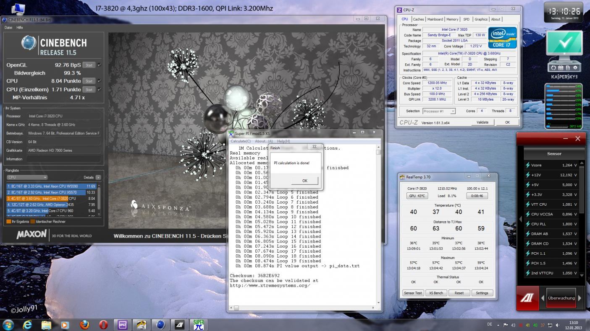The width and height of the screenshot is (590, 331).
Task: Open CPU-Z processor Selection dropdown
Action: pos(440,111)
